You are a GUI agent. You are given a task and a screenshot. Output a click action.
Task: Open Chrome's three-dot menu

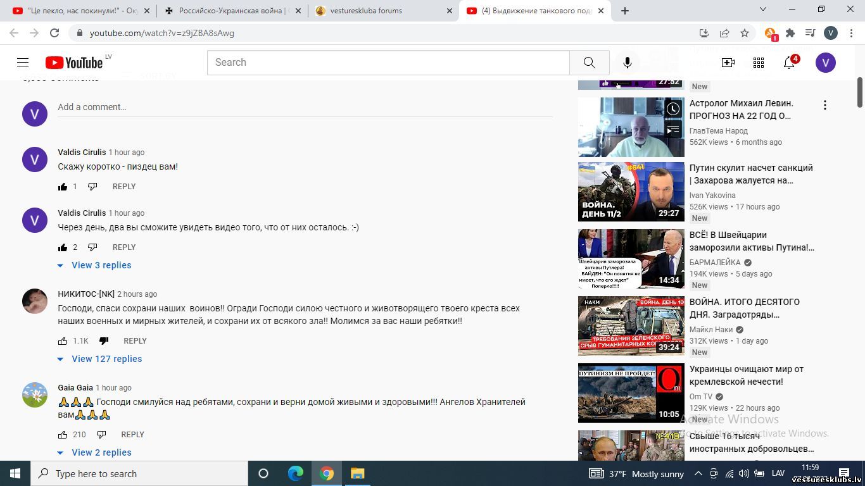[850, 33]
